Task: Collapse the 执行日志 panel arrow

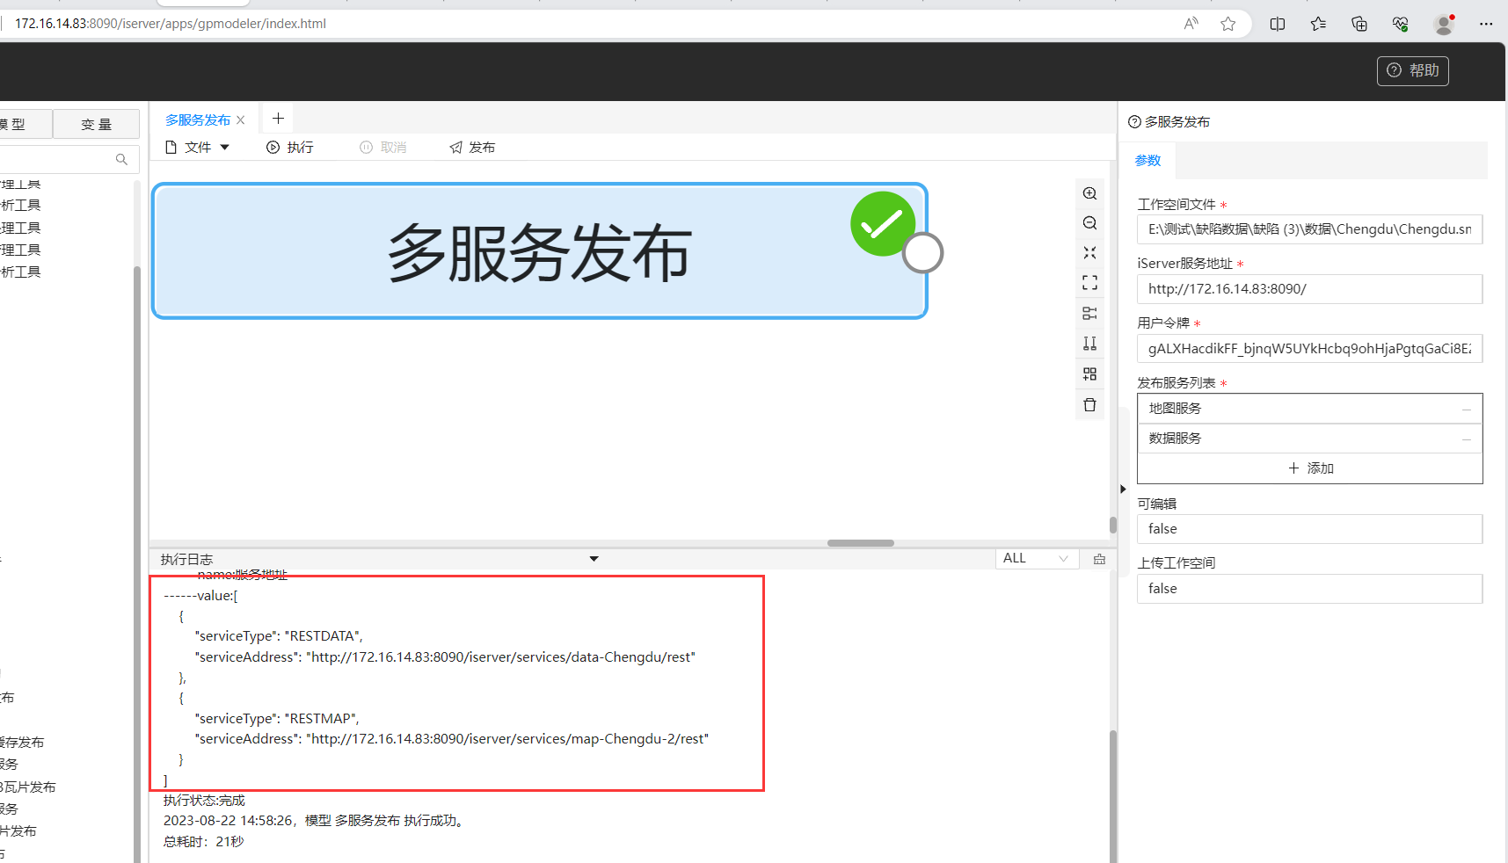Action: [594, 559]
